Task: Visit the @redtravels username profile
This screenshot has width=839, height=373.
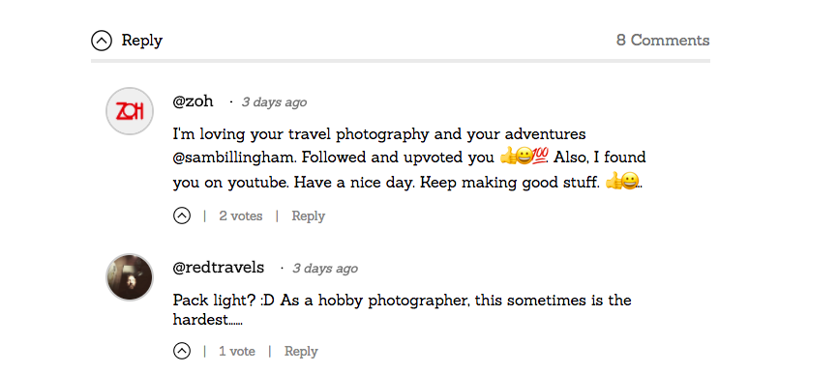Action: click(x=219, y=268)
